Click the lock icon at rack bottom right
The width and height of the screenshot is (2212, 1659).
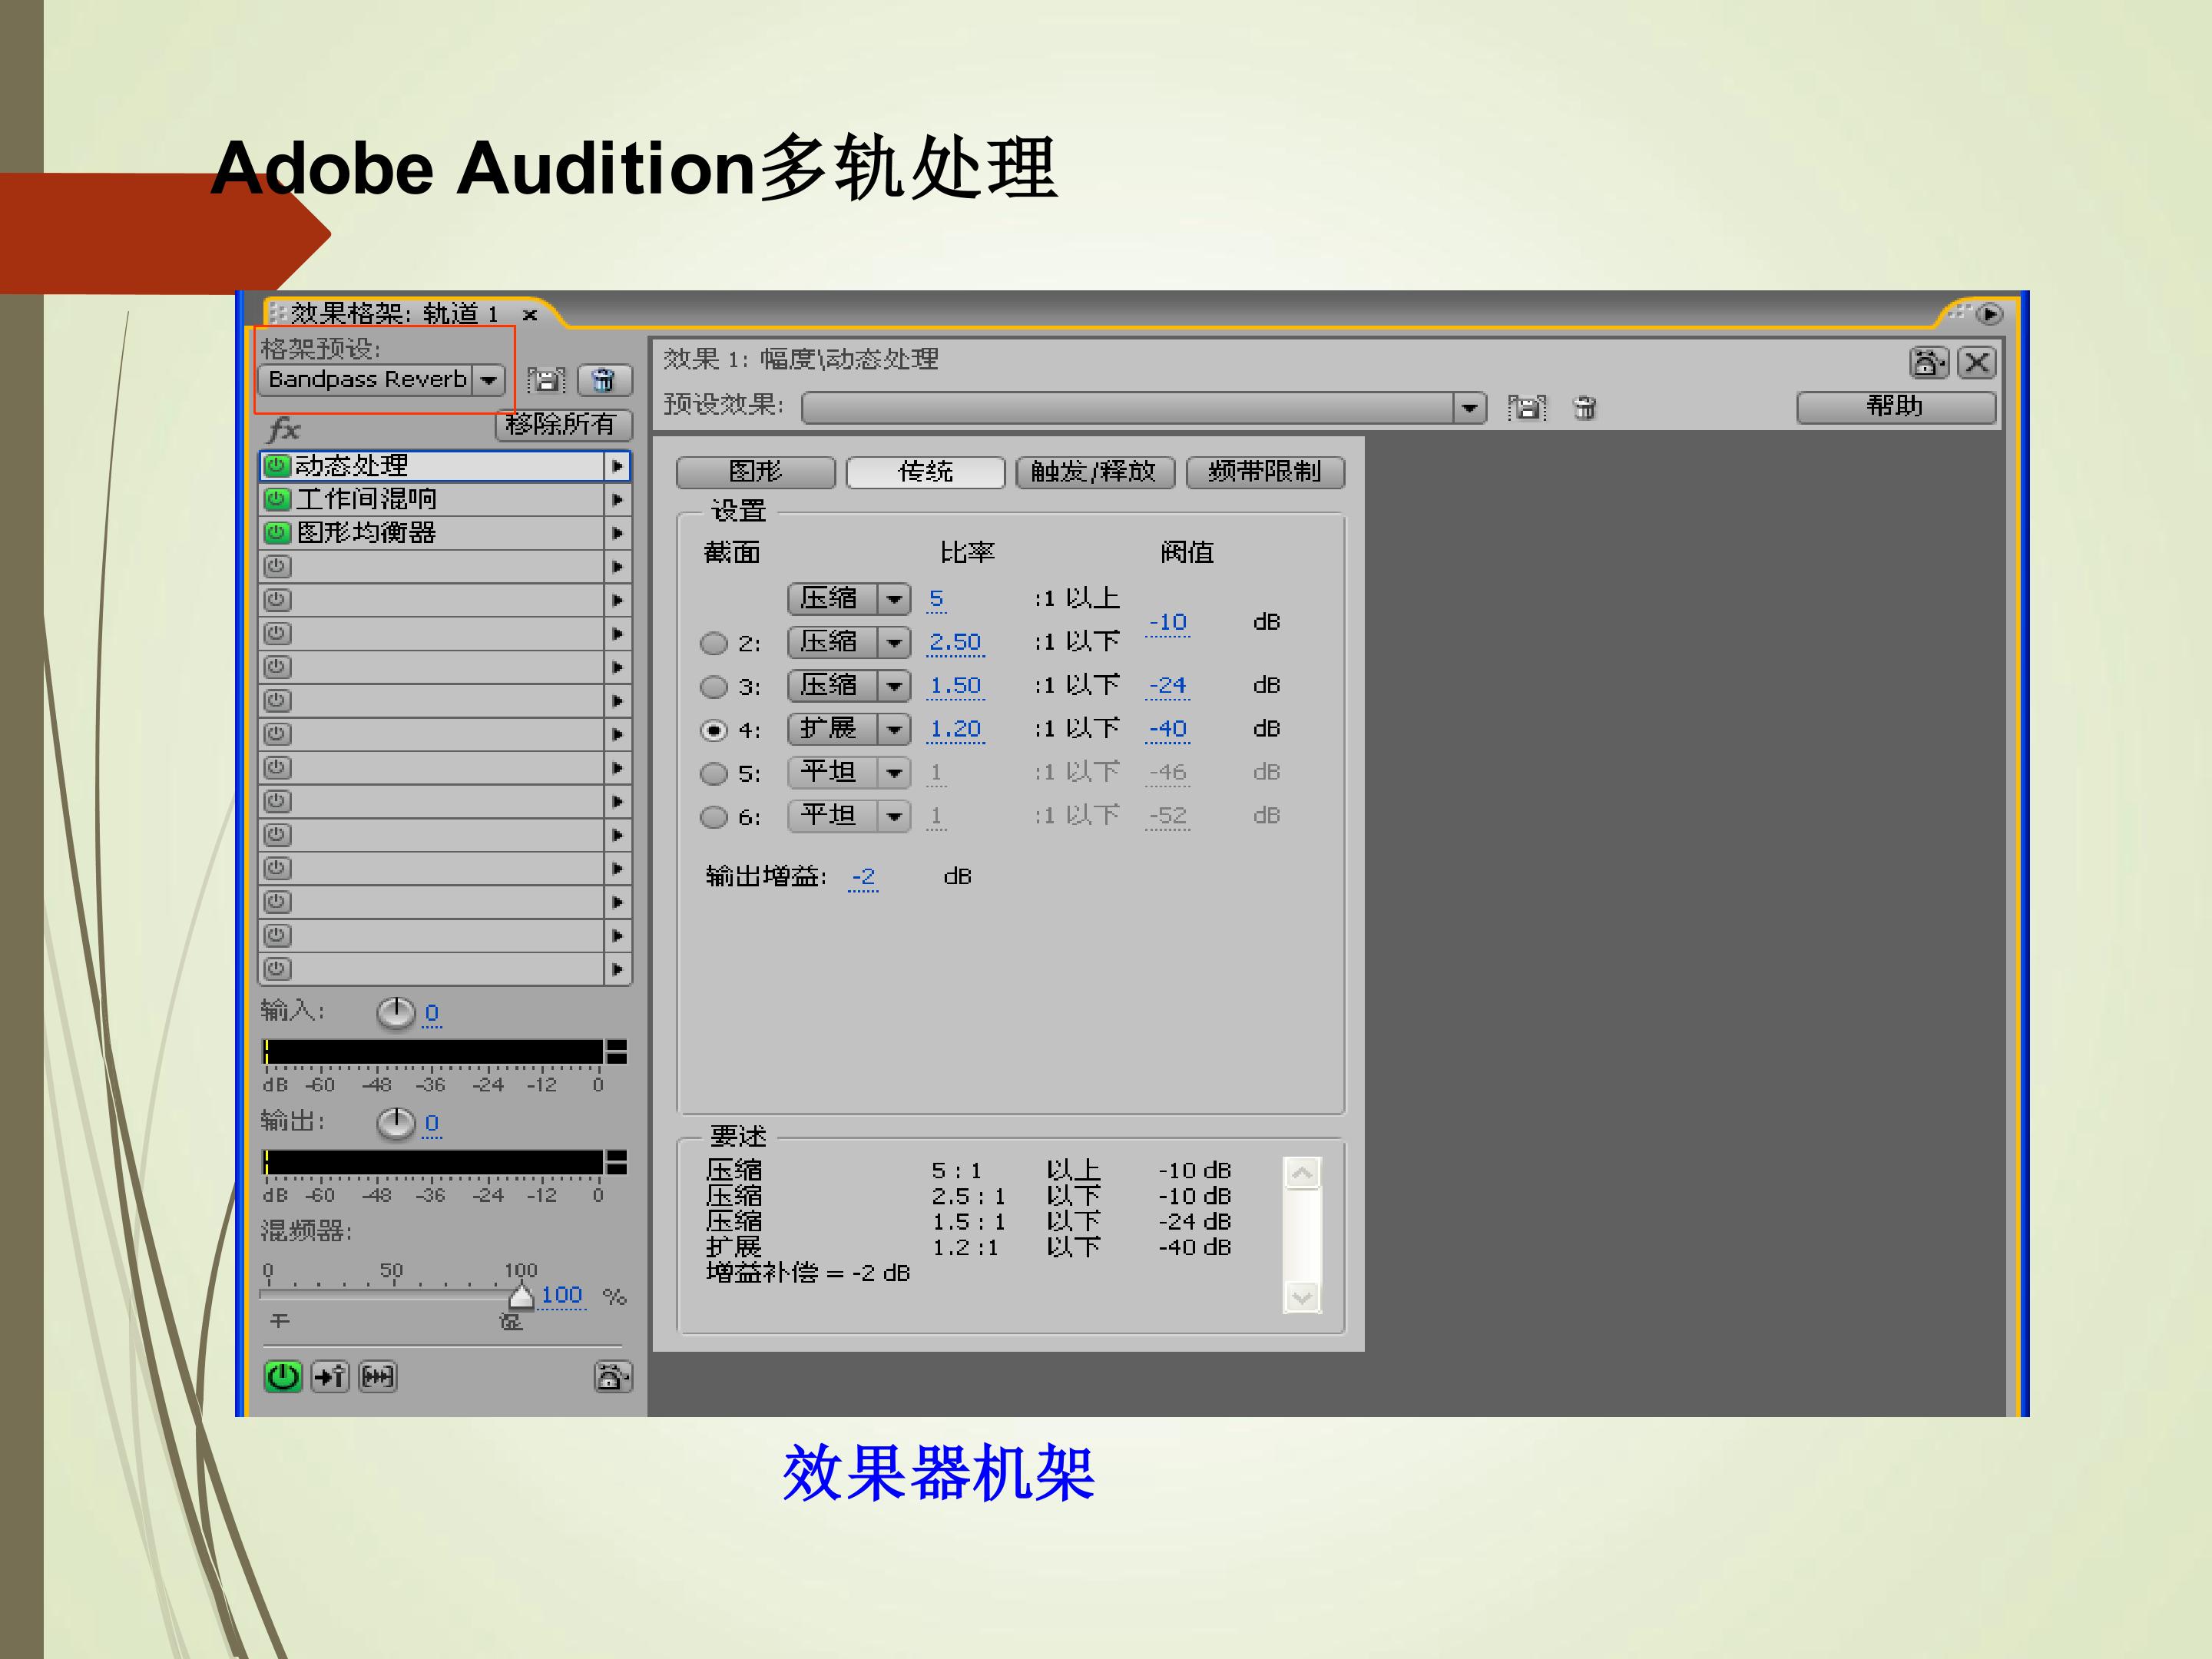[x=612, y=1377]
